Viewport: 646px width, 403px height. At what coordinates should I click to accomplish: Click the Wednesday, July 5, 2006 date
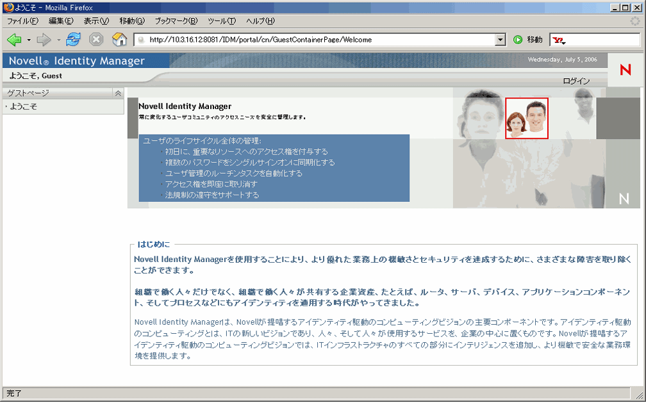[x=563, y=60]
